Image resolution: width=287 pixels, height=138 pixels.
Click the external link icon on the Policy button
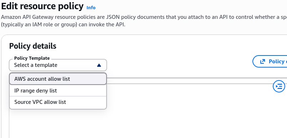(263, 62)
